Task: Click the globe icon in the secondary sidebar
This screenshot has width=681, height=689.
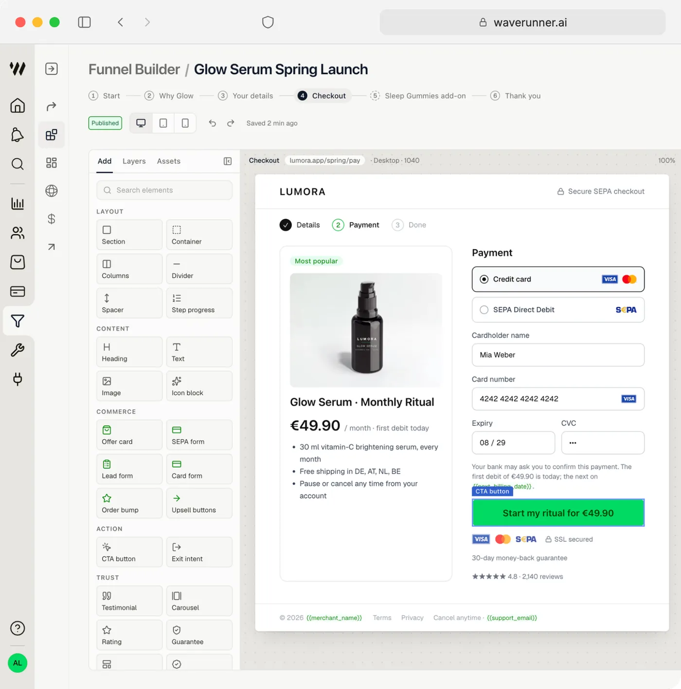Action: (x=52, y=190)
